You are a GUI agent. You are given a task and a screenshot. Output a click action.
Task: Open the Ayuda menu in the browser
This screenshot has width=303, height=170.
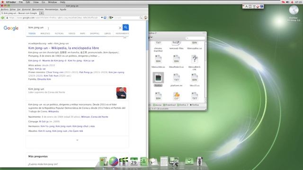[x=63, y=9]
